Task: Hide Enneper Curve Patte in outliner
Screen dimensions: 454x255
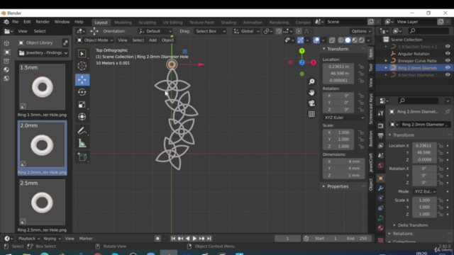Action: [448, 61]
